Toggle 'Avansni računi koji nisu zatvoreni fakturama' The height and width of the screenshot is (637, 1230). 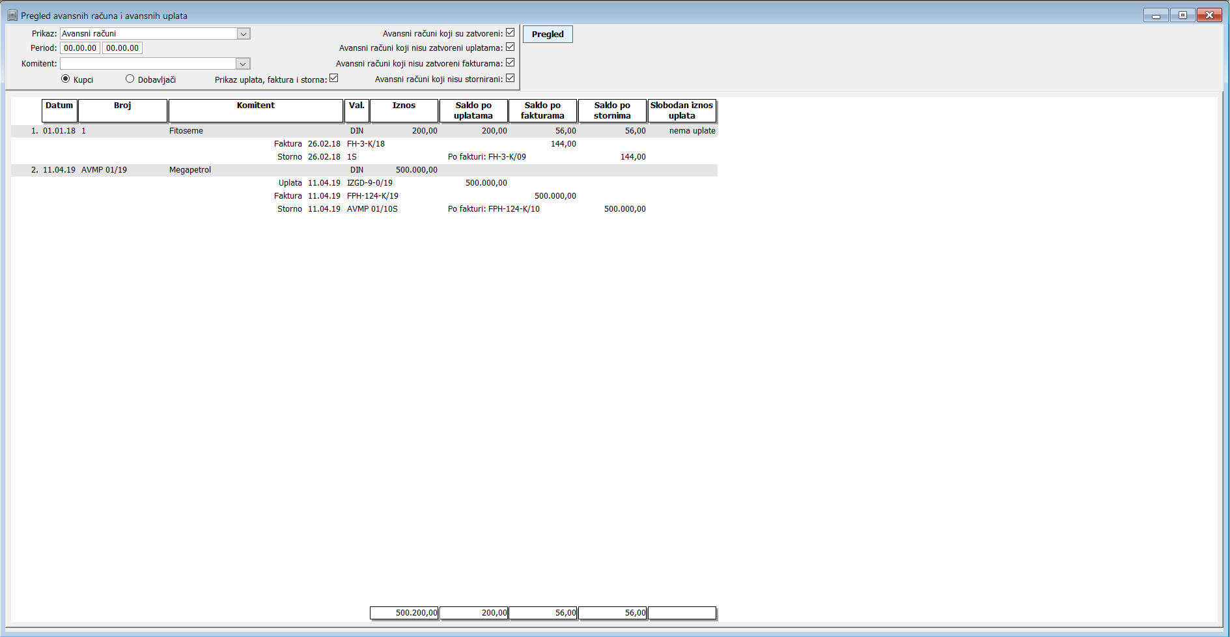tap(510, 63)
